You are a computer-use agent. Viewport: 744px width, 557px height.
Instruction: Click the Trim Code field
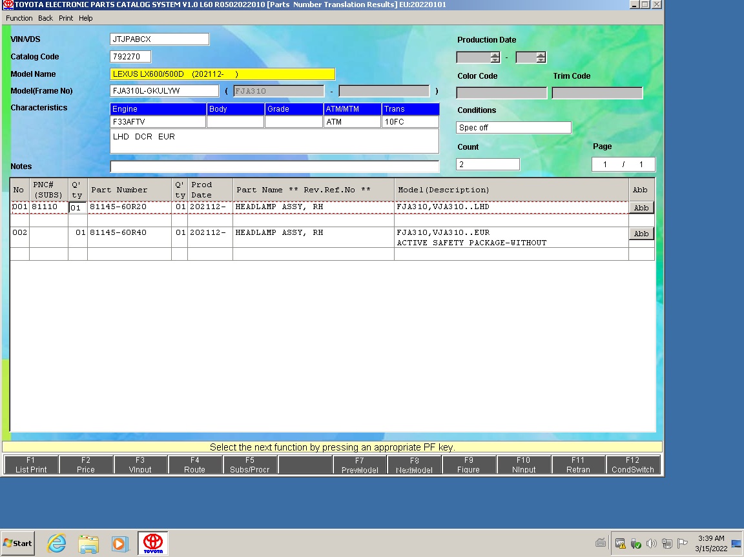(597, 93)
